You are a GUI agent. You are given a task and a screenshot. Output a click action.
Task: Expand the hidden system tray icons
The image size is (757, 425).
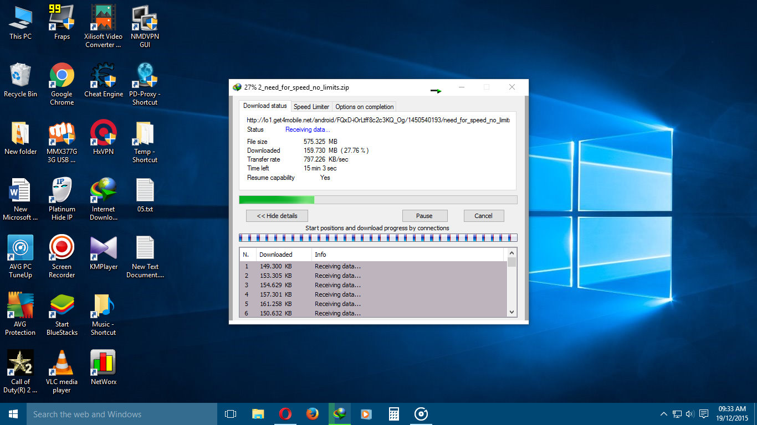[664, 414]
